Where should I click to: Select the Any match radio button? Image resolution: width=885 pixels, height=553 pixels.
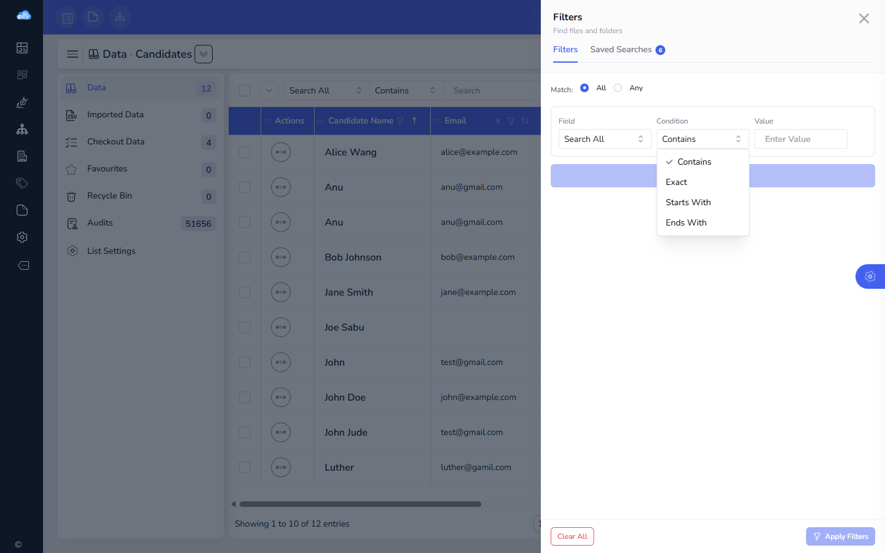click(x=618, y=88)
